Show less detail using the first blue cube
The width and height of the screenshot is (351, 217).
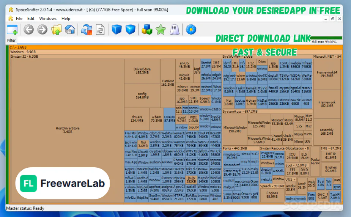tap(116, 30)
